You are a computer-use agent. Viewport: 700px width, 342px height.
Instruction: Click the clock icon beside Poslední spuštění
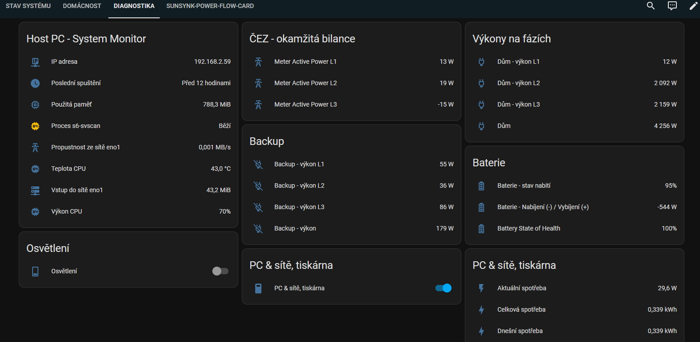point(35,83)
